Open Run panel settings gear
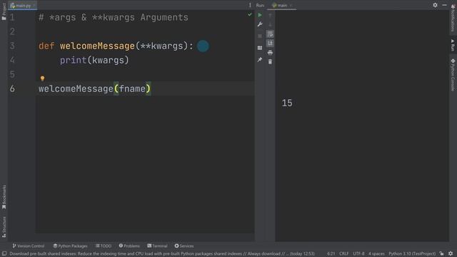The height and width of the screenshot is (257, 457). 435,5
